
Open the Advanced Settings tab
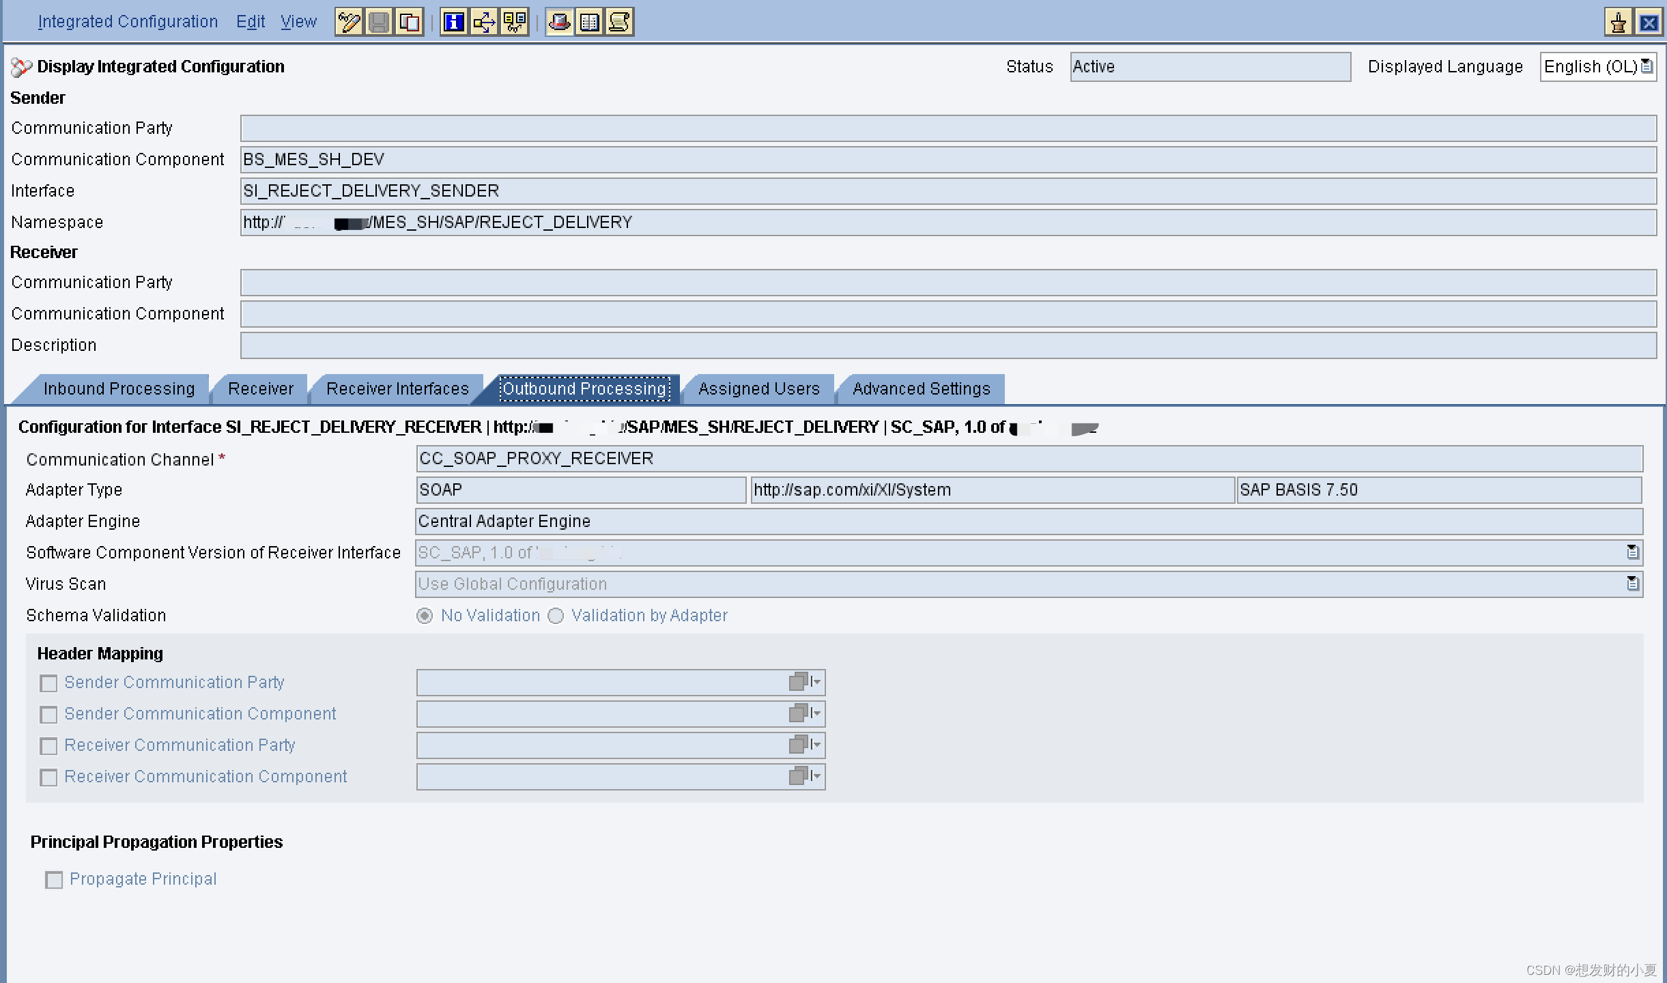pyautogui.click(x=921, y=389)
